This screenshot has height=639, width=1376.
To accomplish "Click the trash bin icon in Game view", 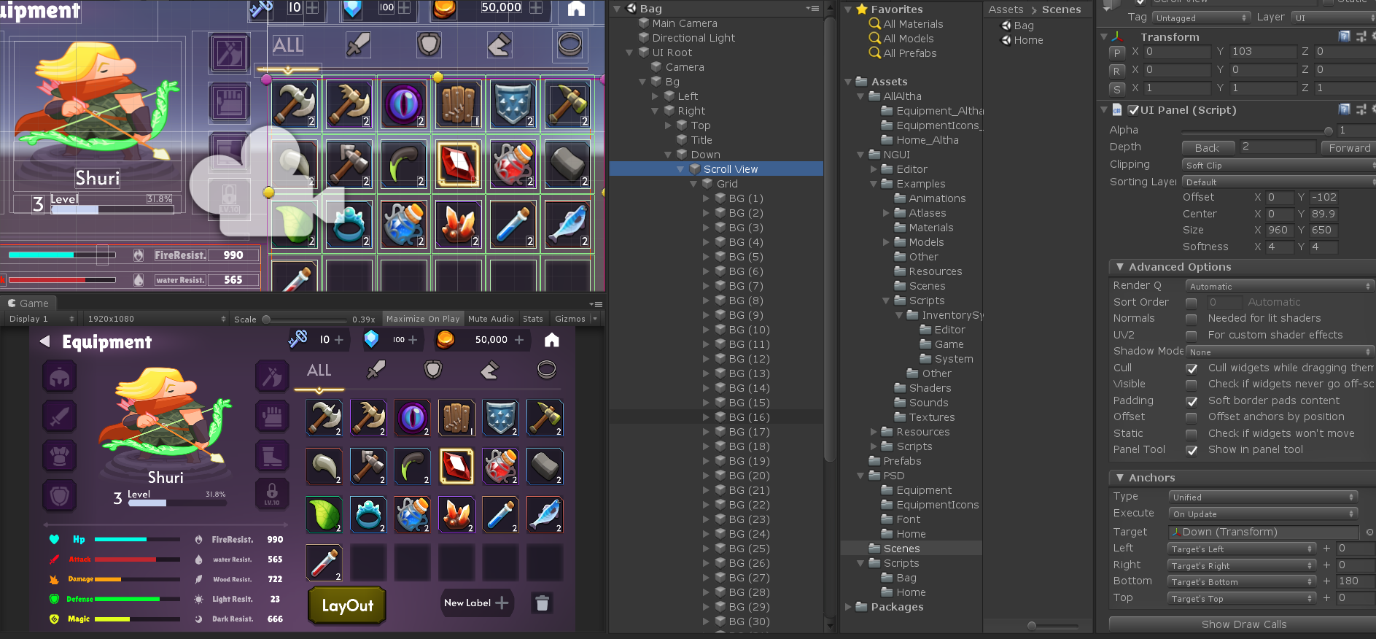I will tap(542, 603).
